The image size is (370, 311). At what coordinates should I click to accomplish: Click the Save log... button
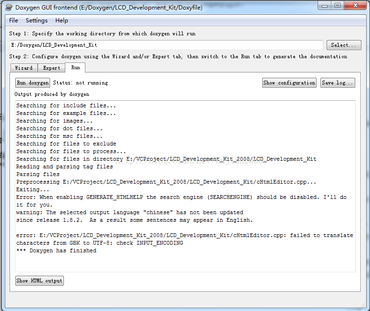point(338,83)
